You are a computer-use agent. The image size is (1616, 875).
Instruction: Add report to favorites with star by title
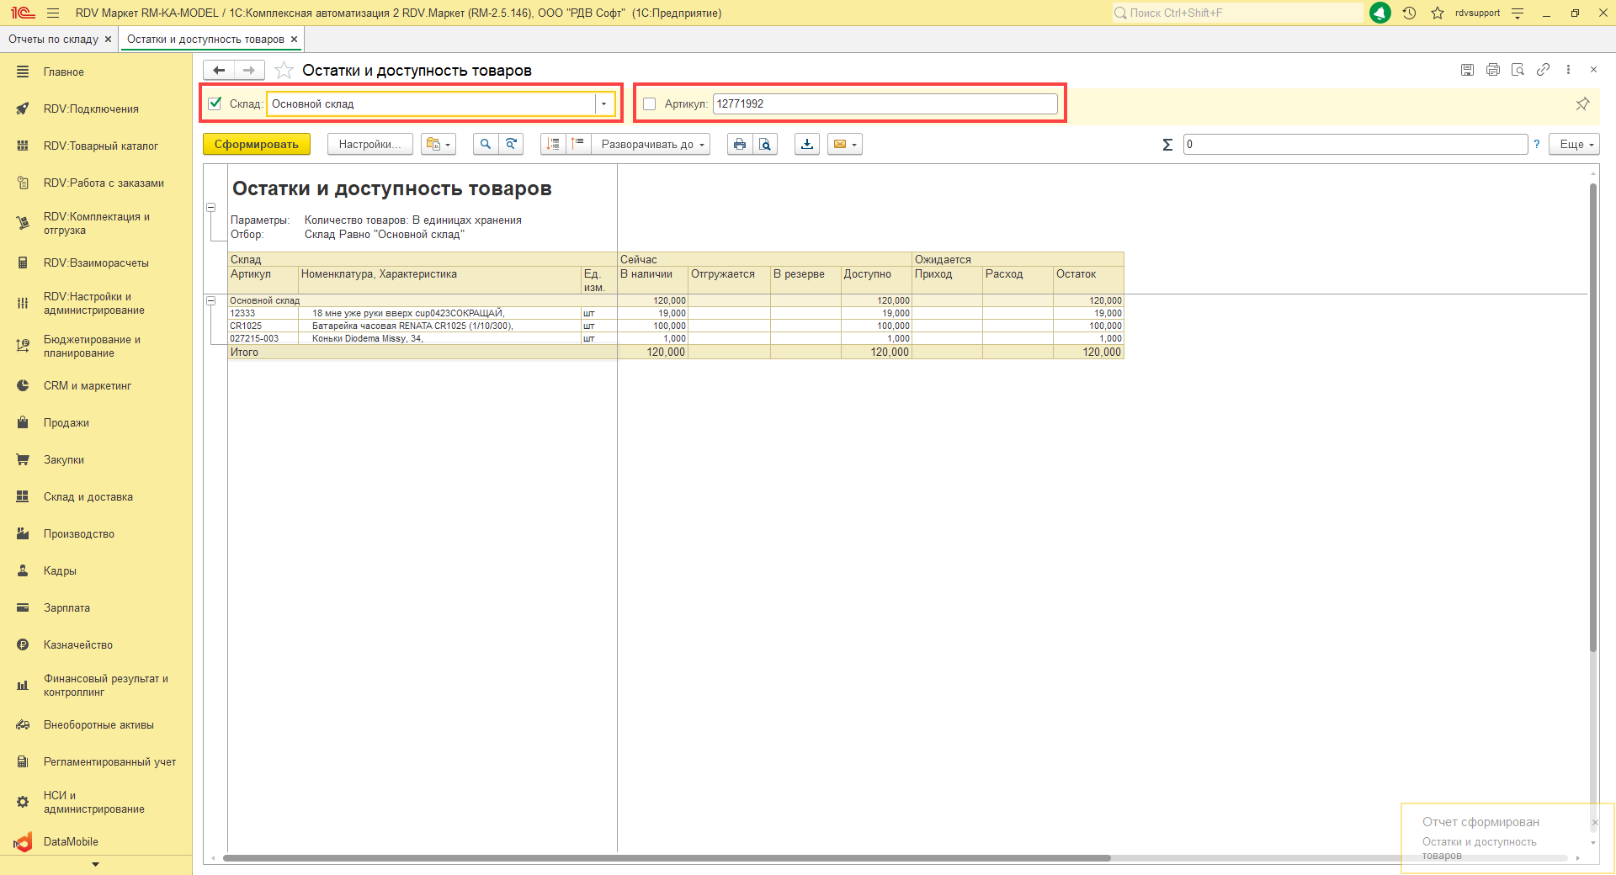284,71
